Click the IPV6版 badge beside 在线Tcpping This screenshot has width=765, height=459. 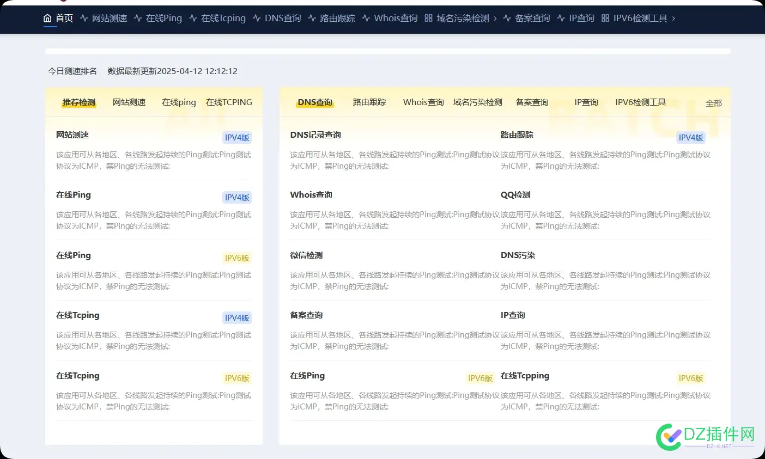(690, 378)
